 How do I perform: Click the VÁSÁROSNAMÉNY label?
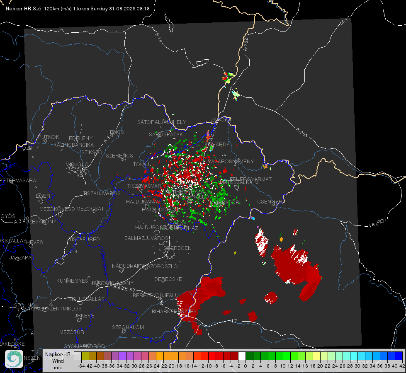click(231, 162)
